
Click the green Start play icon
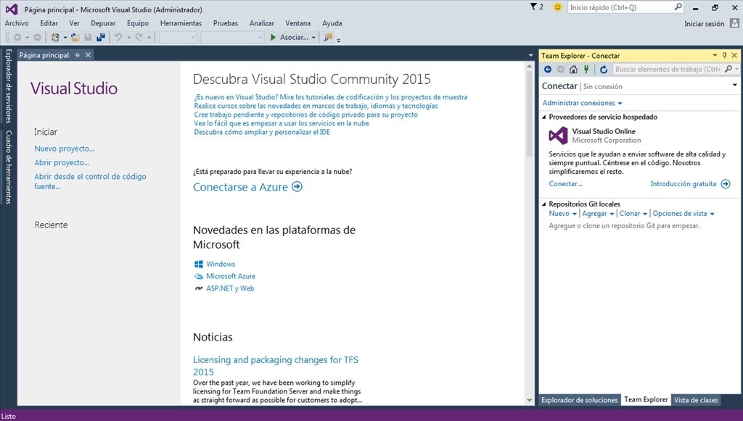coord(273,38)
